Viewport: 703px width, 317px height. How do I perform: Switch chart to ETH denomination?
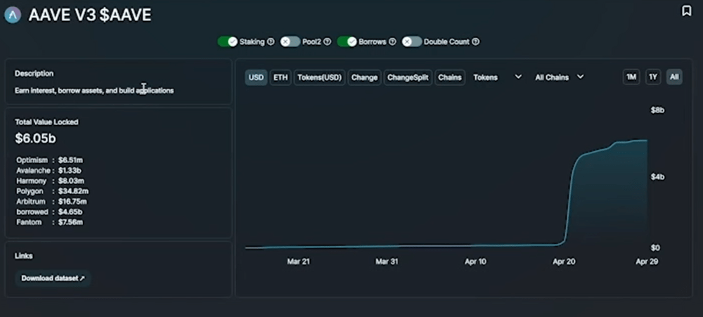coord(280,77)
